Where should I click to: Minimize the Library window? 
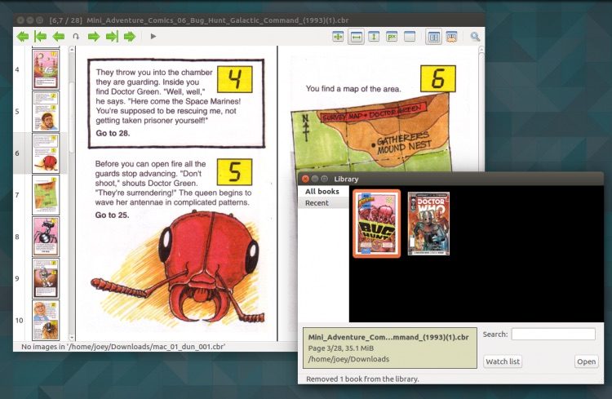tap(315, 179)
